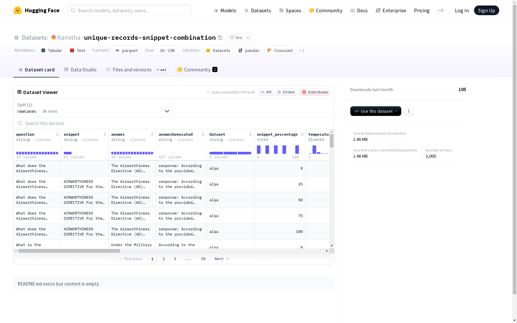Click the snippet_percentage histogram bars
The height and width of the screenshot is (323, 517).
coord(278,150)
